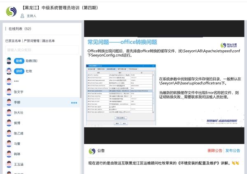Click the host person icon beside 主持人
247x174 pixels.
click(x=22, y=16)
